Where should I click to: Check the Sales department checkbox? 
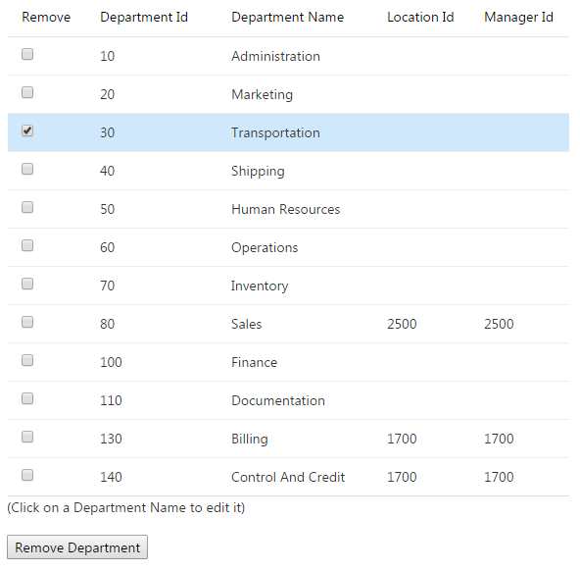(x=27, y=322)
